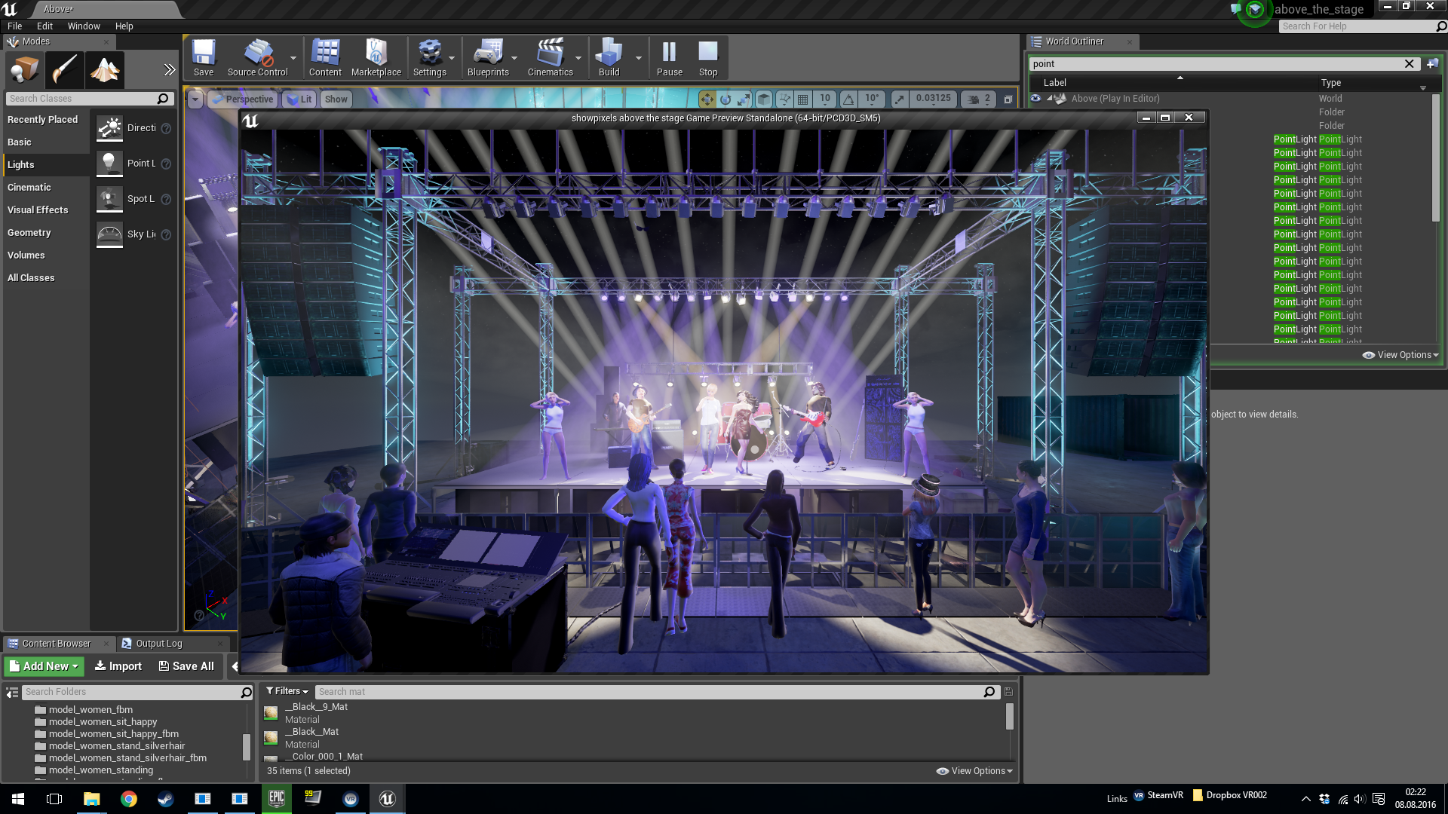Switch to Paint mode brush icon
Screen dimensions: 1448x814
pos(65,70)
